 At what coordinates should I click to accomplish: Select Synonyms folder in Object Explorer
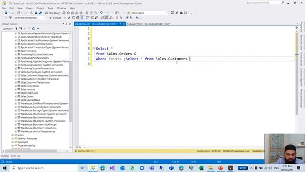click(23, 142)
